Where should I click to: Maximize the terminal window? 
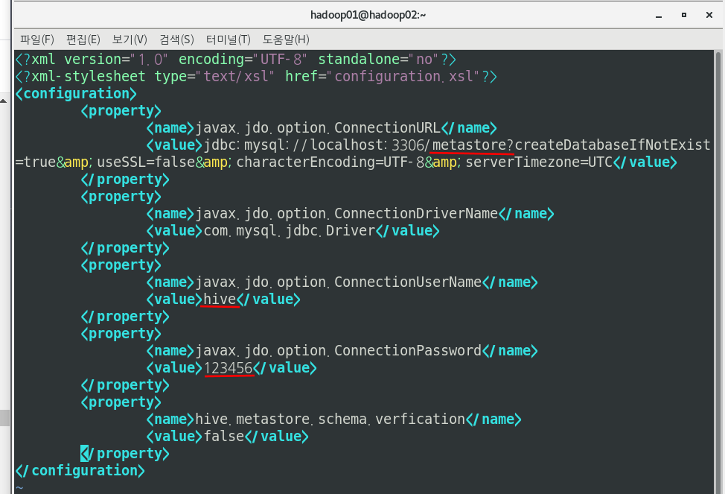coord(684,16)
